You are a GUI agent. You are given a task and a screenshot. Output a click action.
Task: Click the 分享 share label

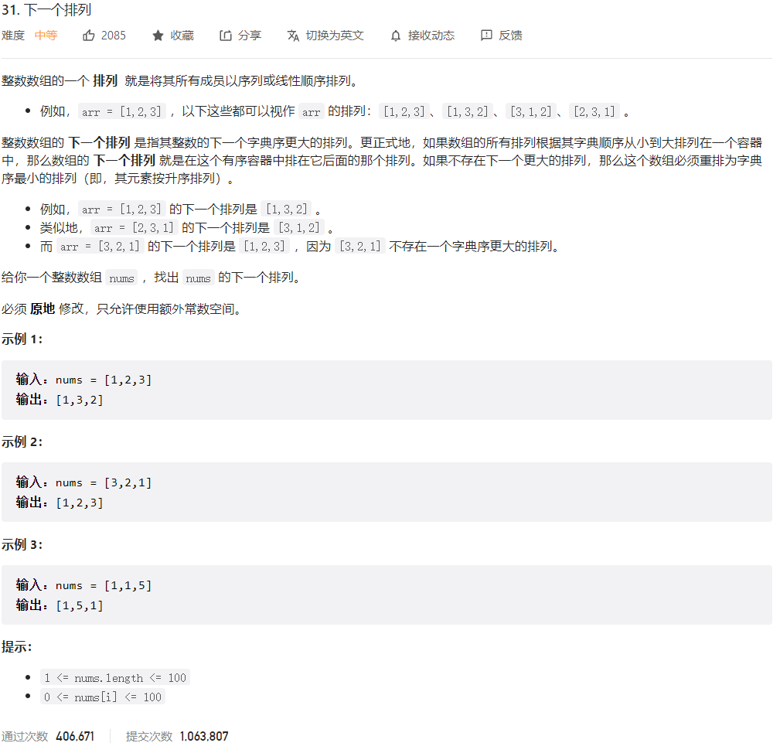(x=249, y=36)
